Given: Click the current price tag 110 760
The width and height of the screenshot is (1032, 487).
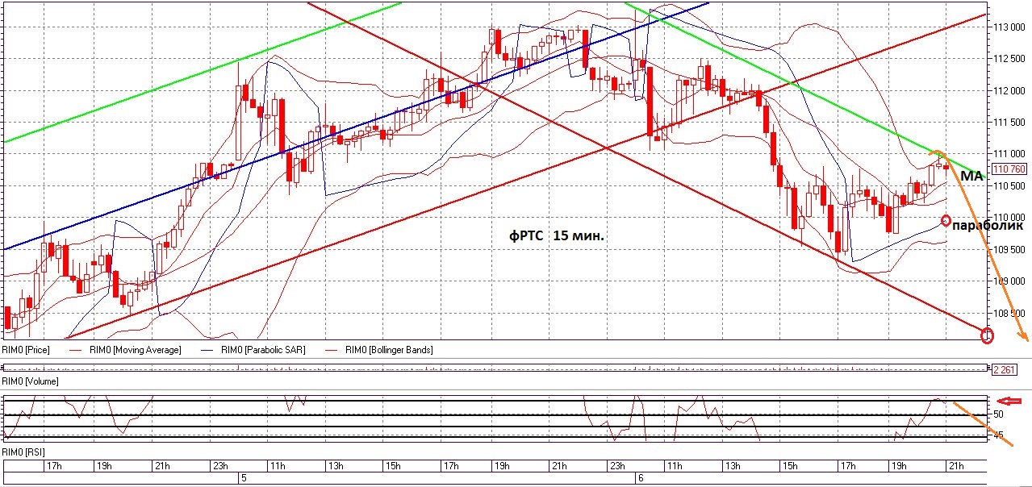Looking at the screenshot, I should tap(1009, 169).
